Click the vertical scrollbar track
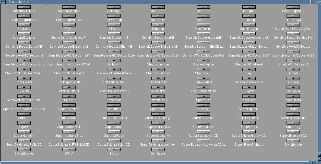 319,78
